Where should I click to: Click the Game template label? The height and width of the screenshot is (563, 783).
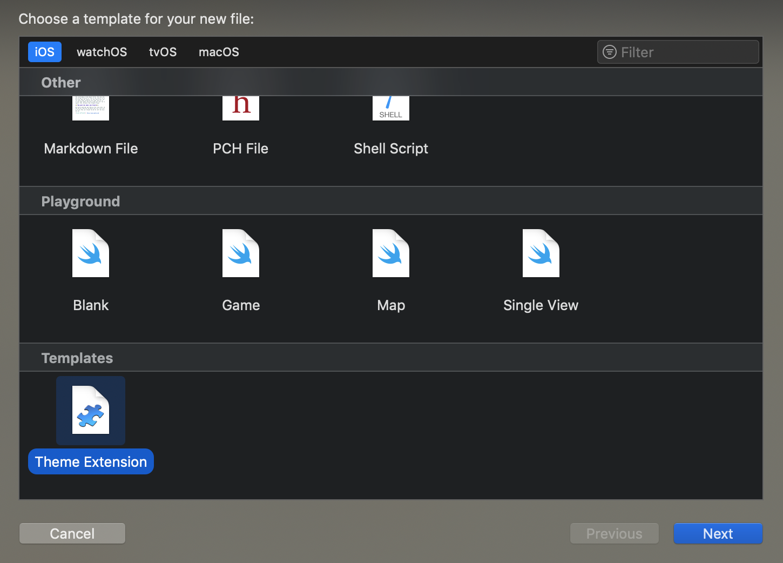tap(241, 305)
